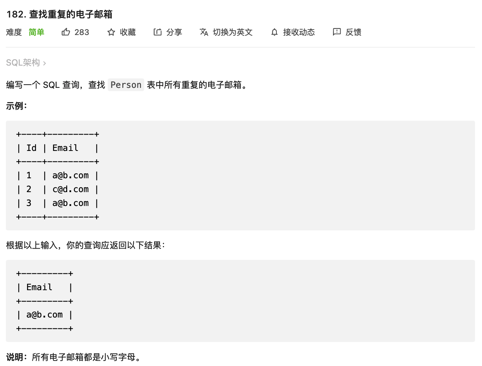The image size is (482, 366).
Task: Click the 简单 difficulty tag
Action: coord(37,32)
